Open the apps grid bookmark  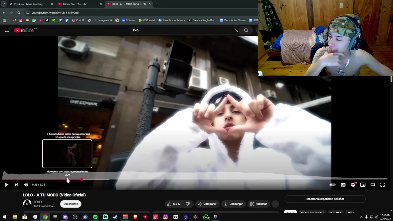pos(5,20)
